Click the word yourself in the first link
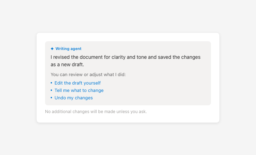 [x=92, y=83]
